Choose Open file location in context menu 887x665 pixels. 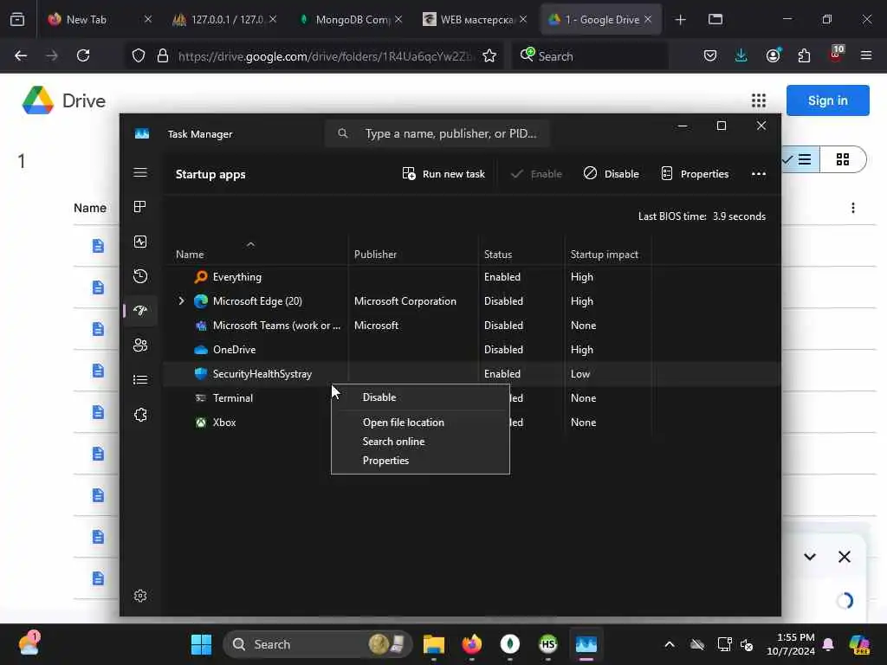click(x=420, y=423)
